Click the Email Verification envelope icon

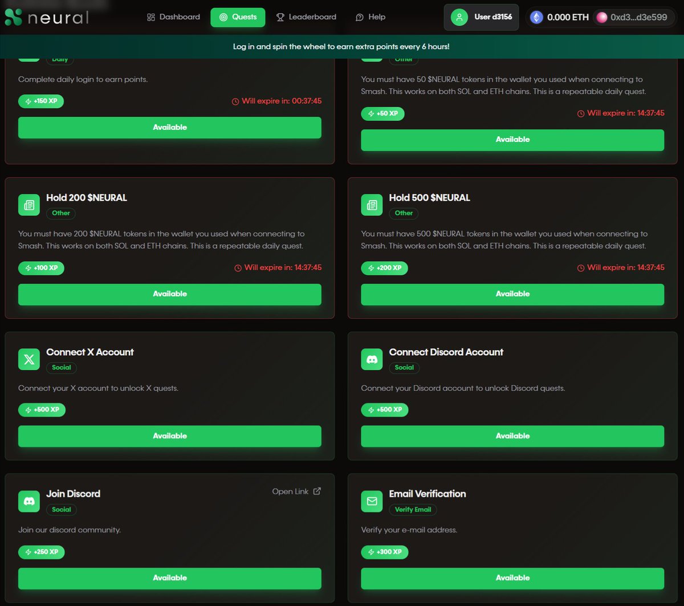click(x=372, y=501)
